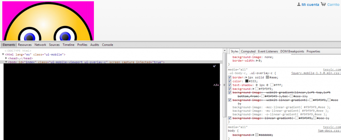
Task: Open the Console panel
Action: tap(108, 45)
